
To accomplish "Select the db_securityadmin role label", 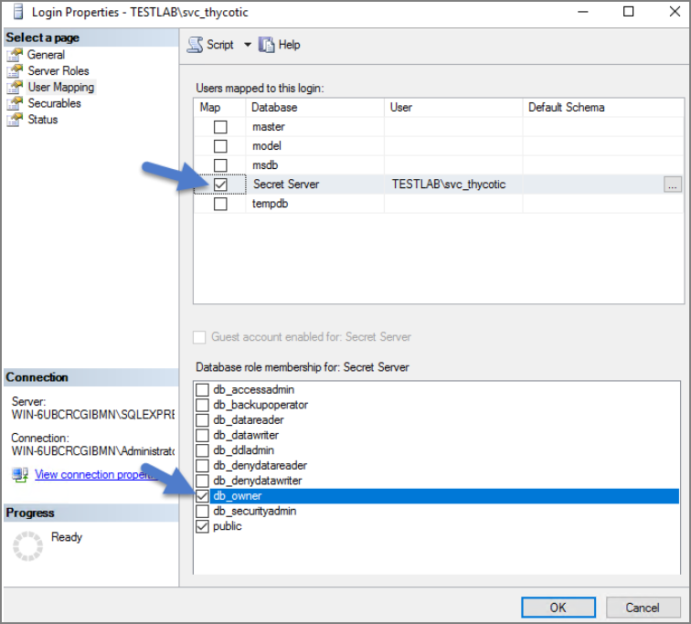I will click(x=255, y=511).
